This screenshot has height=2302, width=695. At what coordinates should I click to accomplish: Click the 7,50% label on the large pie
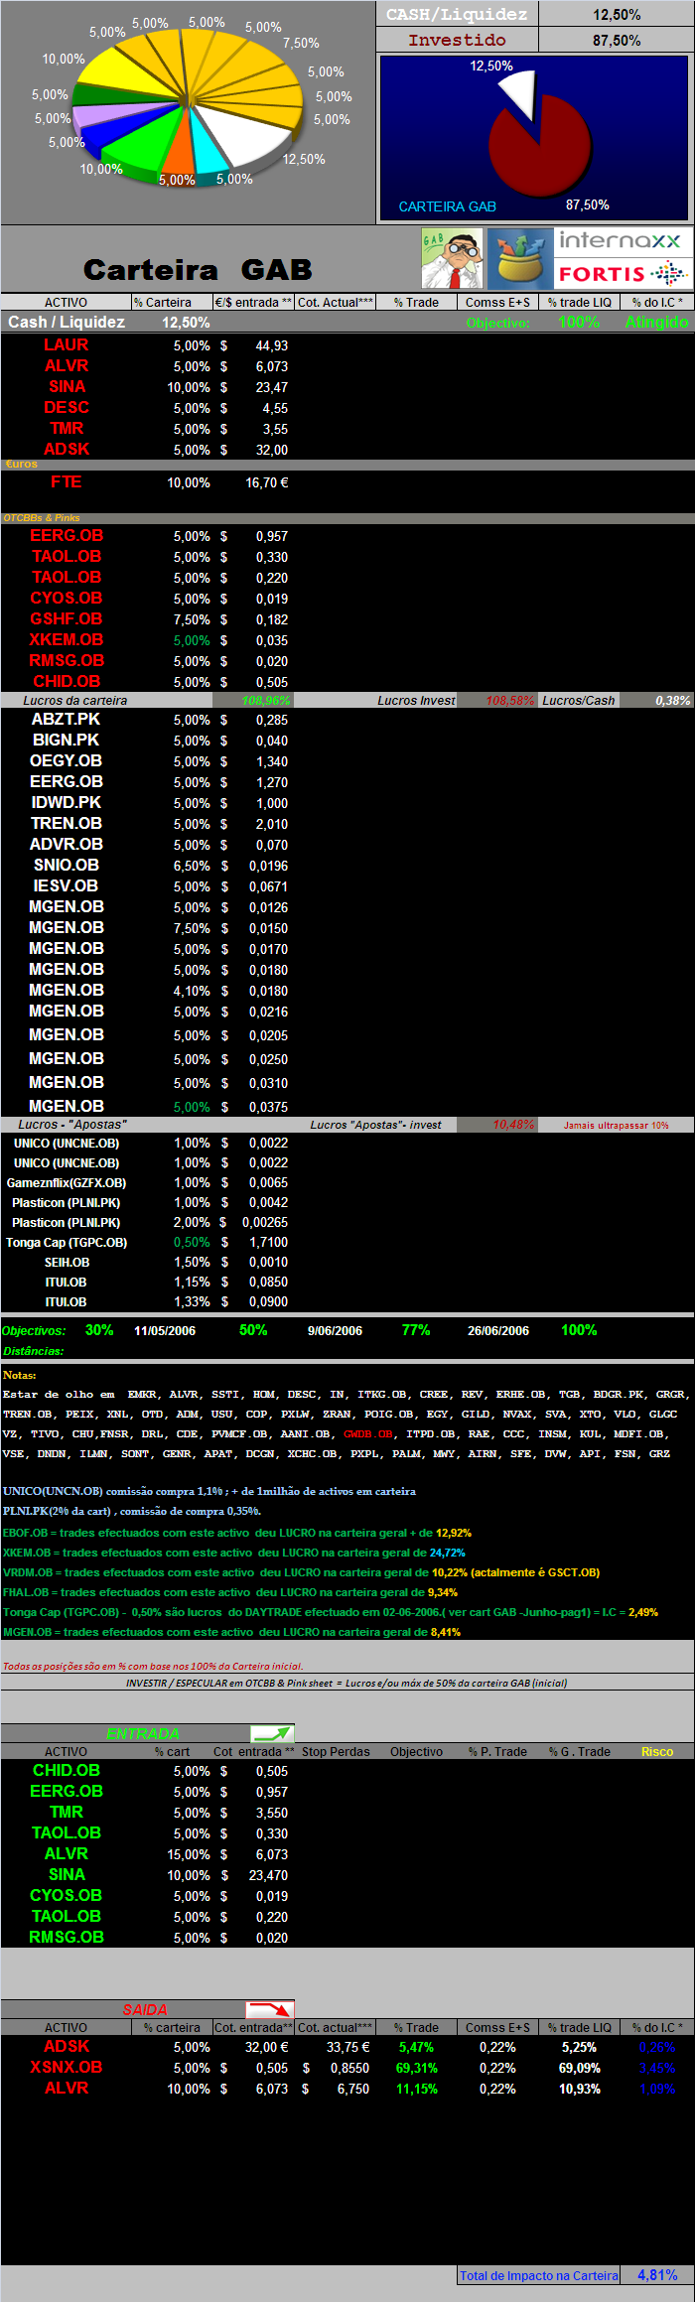301,43
